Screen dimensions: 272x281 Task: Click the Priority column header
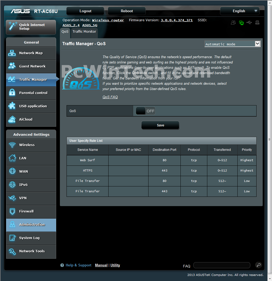click(247, 150)
